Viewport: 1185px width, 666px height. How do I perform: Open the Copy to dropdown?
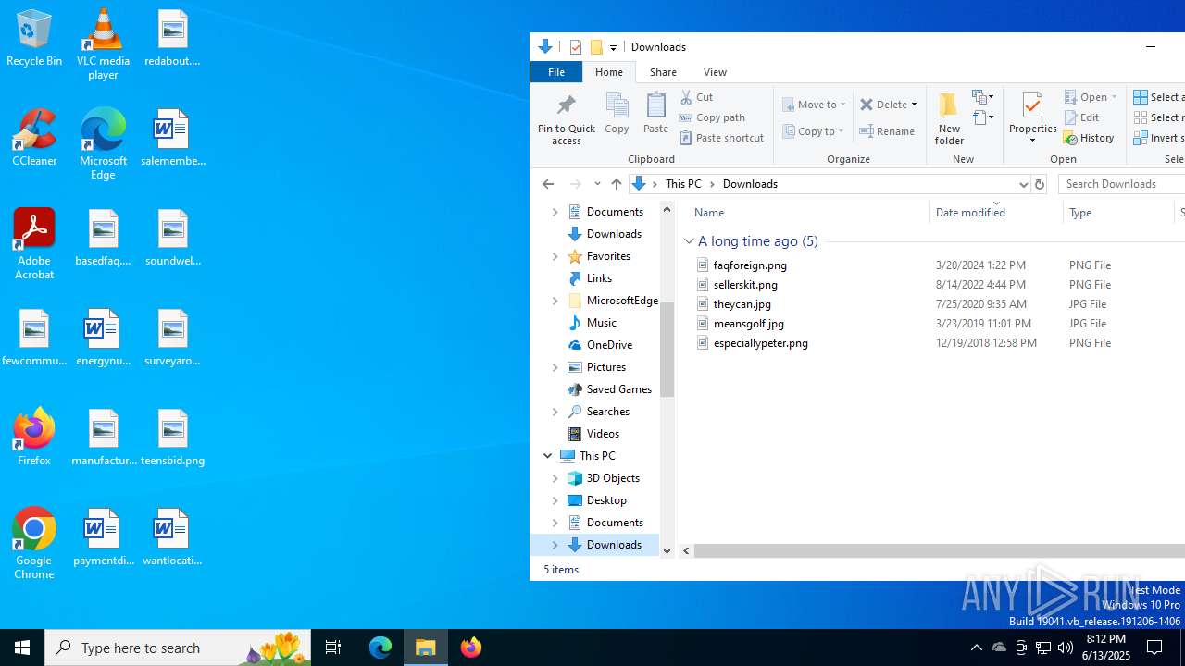coord(814,131)
